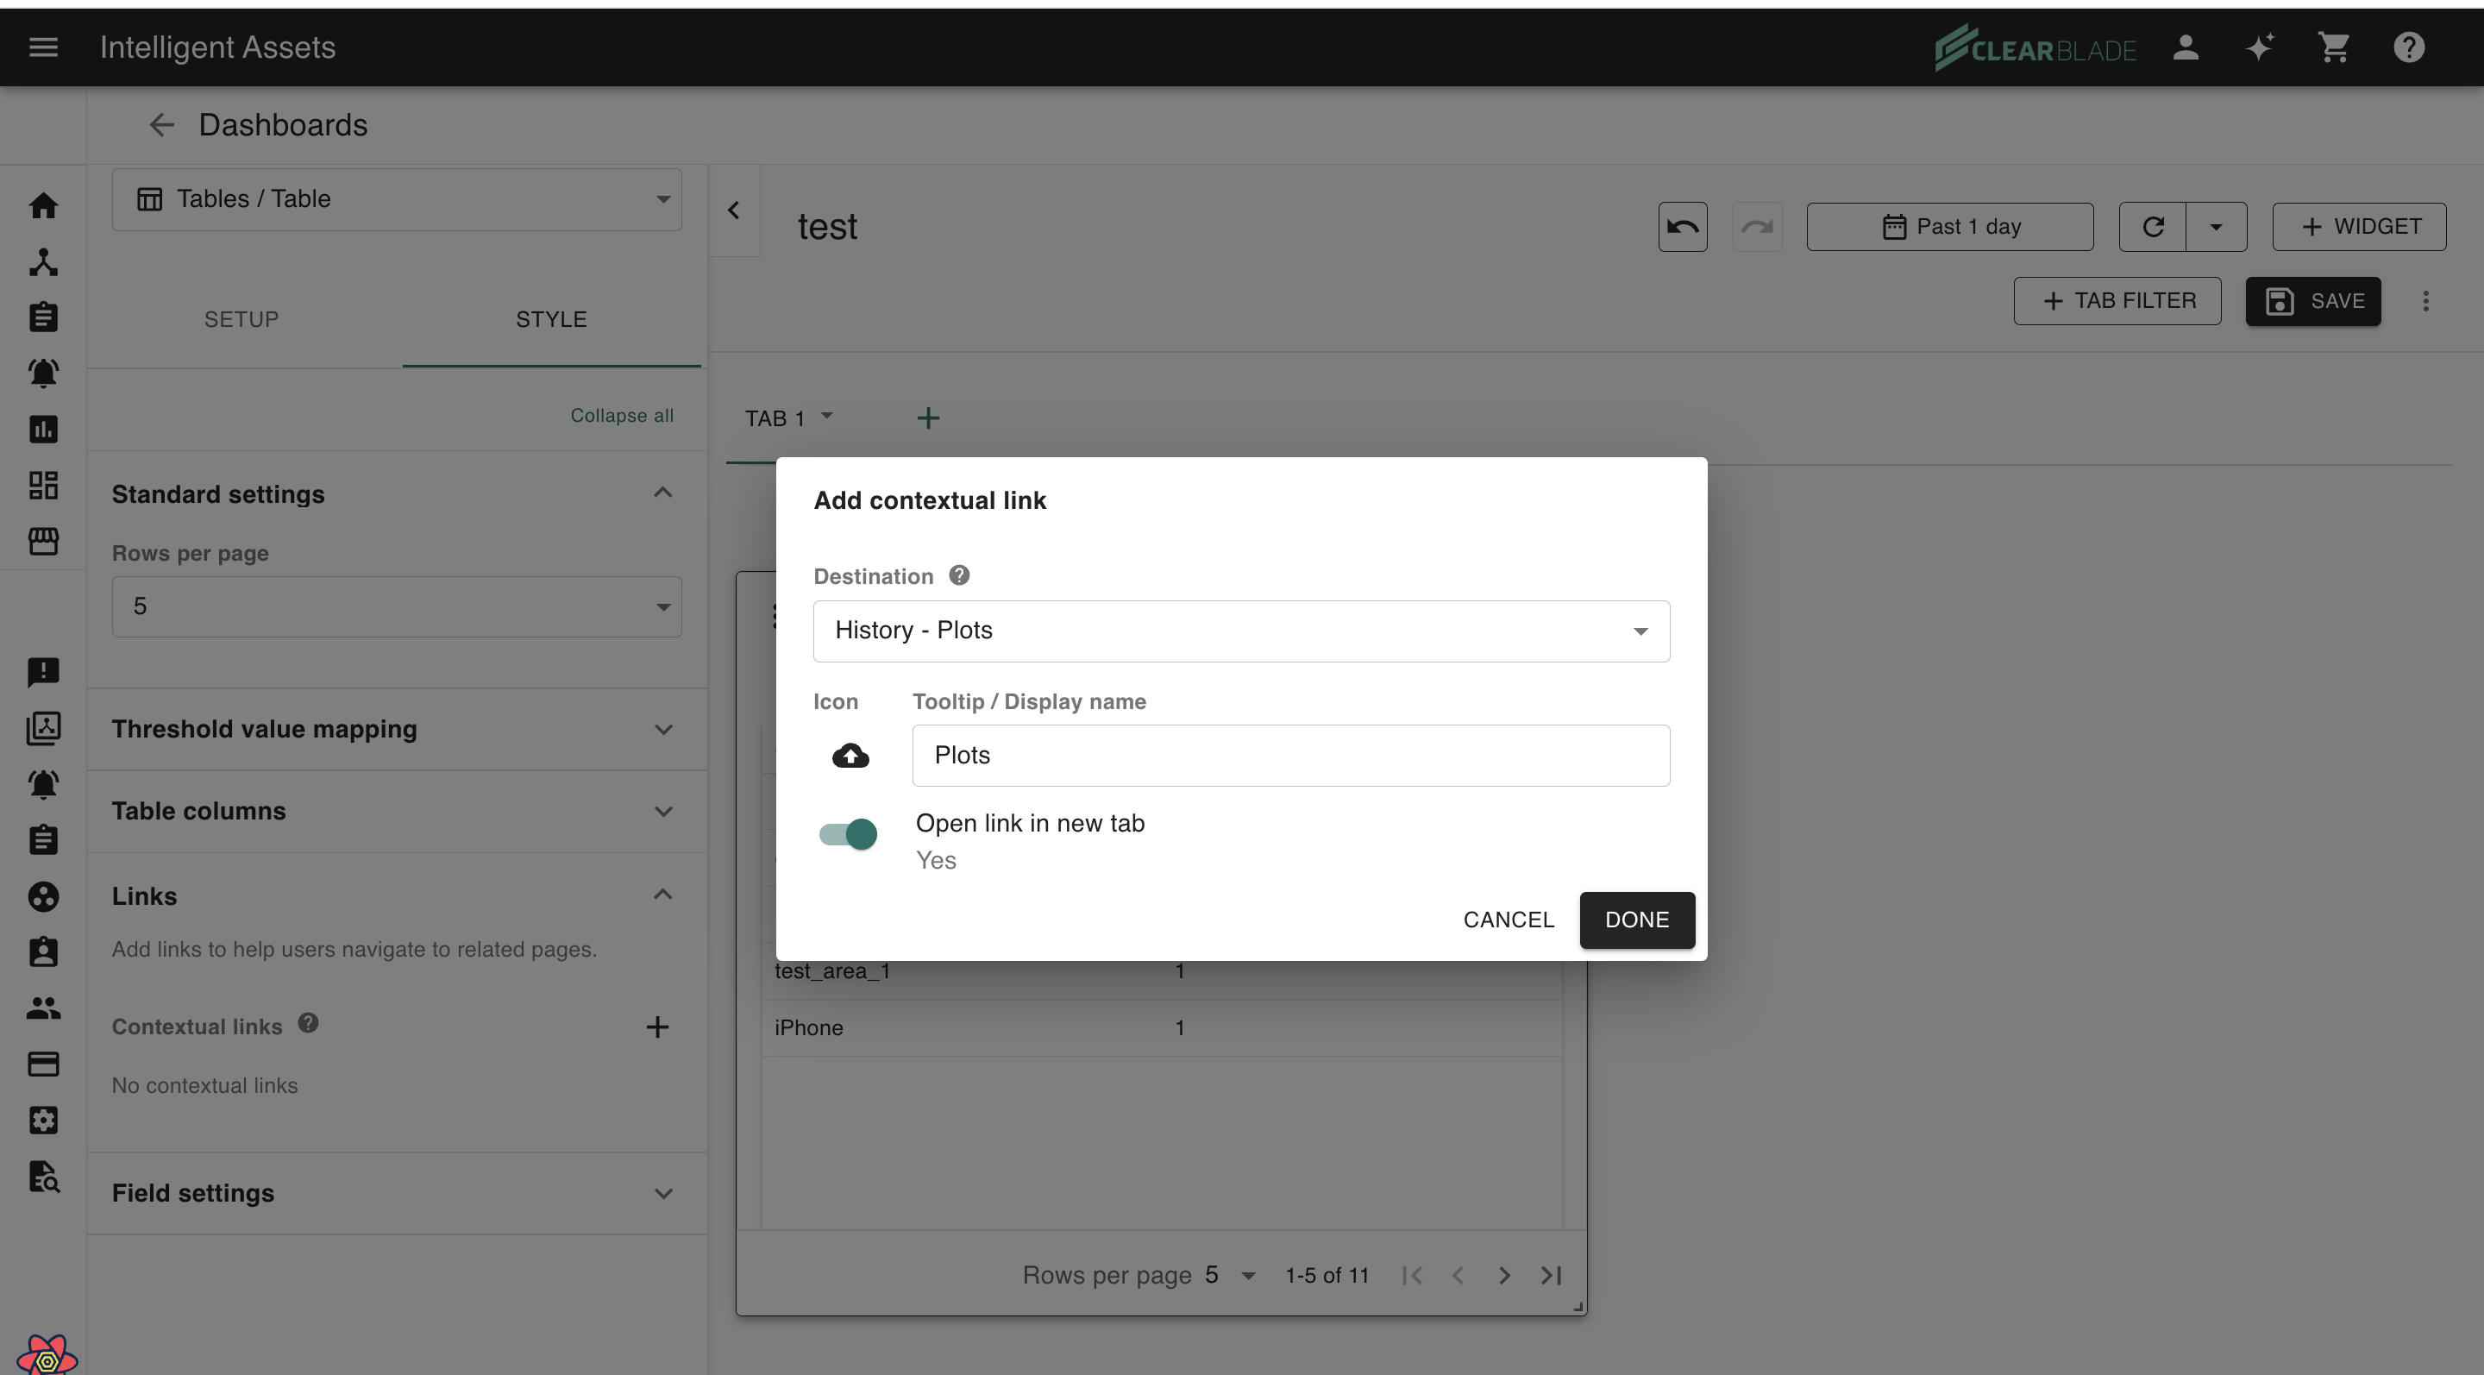The width and height of the screenshot is (2484, 1375).
Task: Click the undo arrow button
Action: click(x=1682, y=227)
